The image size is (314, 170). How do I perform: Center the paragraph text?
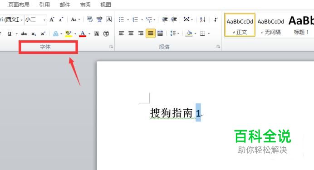[x=131, y=34]
